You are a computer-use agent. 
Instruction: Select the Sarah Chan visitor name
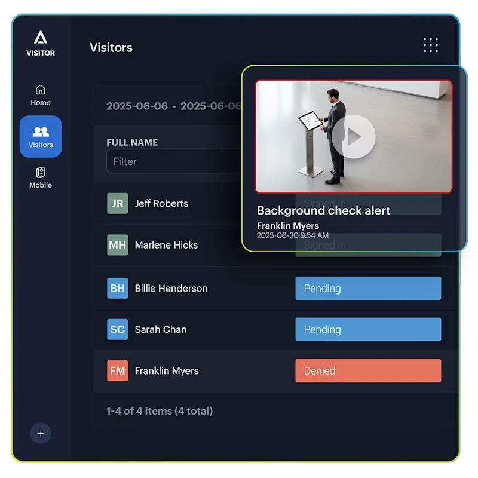161,330
